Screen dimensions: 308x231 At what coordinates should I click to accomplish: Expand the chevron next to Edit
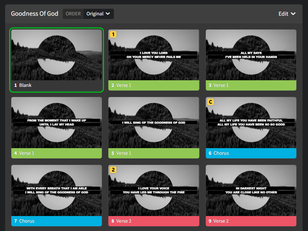click(294, 14)
